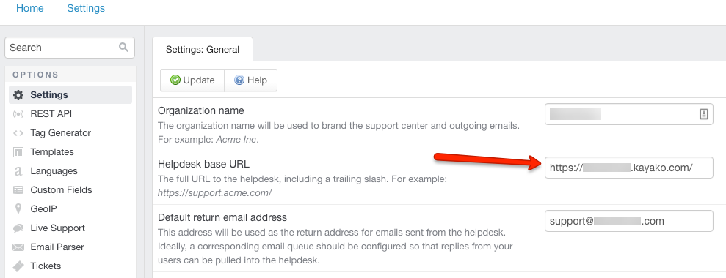Image resolution: width=726 pixels, height=278 pixels.
Task: Click the Default return email address field
Action: [629, 221]
